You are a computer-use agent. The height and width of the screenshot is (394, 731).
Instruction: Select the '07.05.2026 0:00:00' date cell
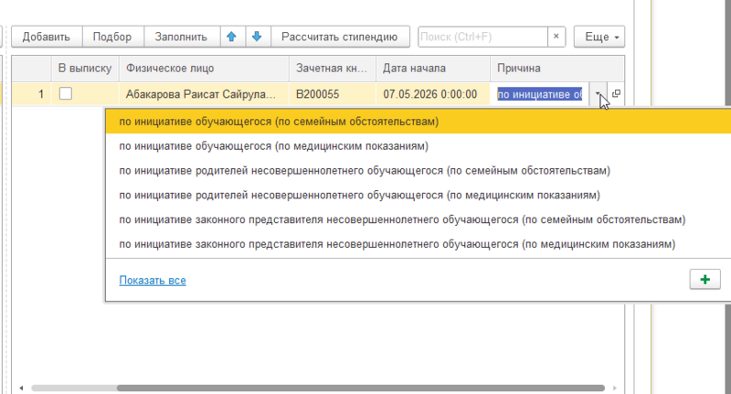point(432,94)
